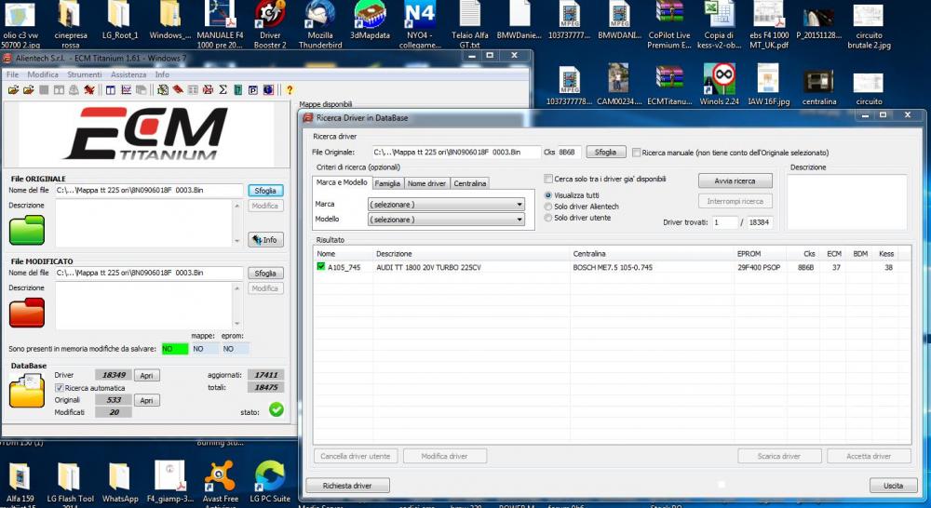
Task: Select AUDI TT 1800 20V TURBO 225CV text
Action: coord(428,268)
